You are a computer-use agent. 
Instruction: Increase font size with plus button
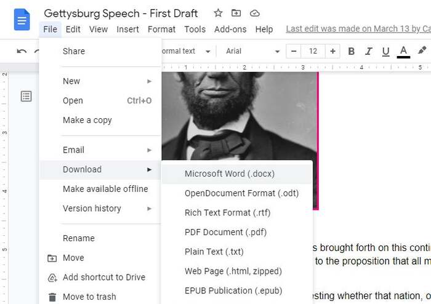pyautogui.click(x=332, y=51)
